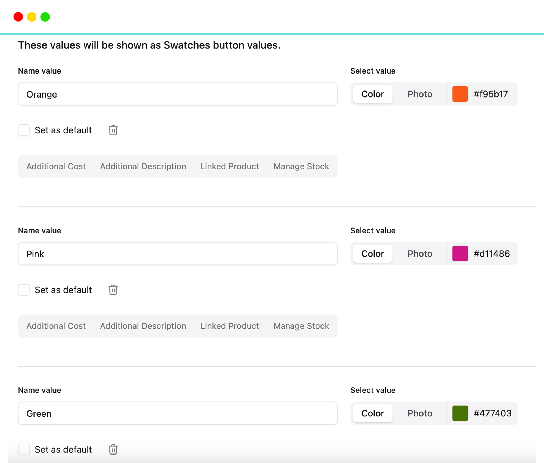Delete the Orange value with trash icon
The height and width of the screenshot is (463, 544).
click(x=113, y=130)
